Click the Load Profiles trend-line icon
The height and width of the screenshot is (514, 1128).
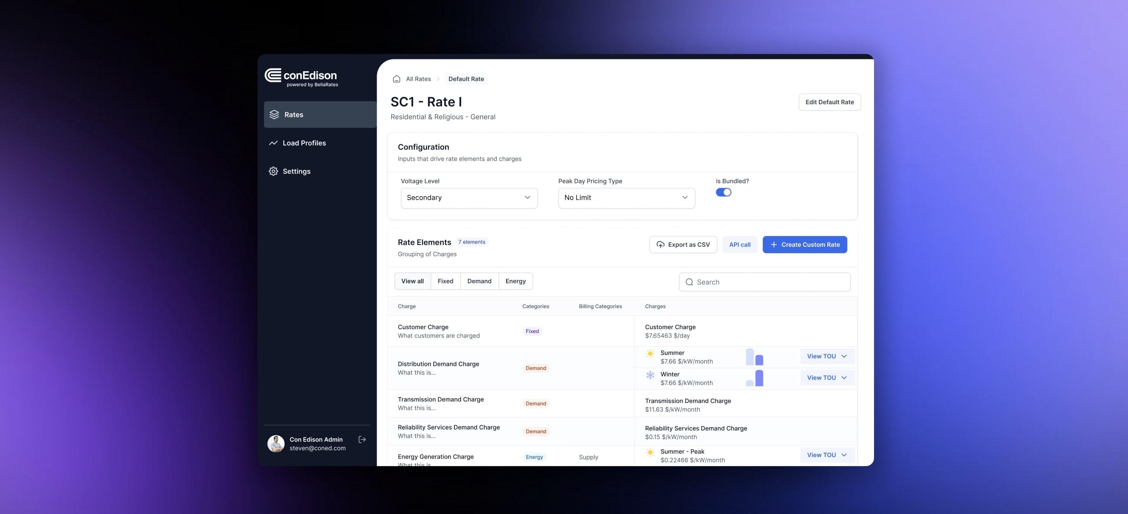(273, 143)
